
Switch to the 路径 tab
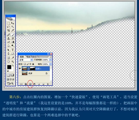[x=34, y=57]
